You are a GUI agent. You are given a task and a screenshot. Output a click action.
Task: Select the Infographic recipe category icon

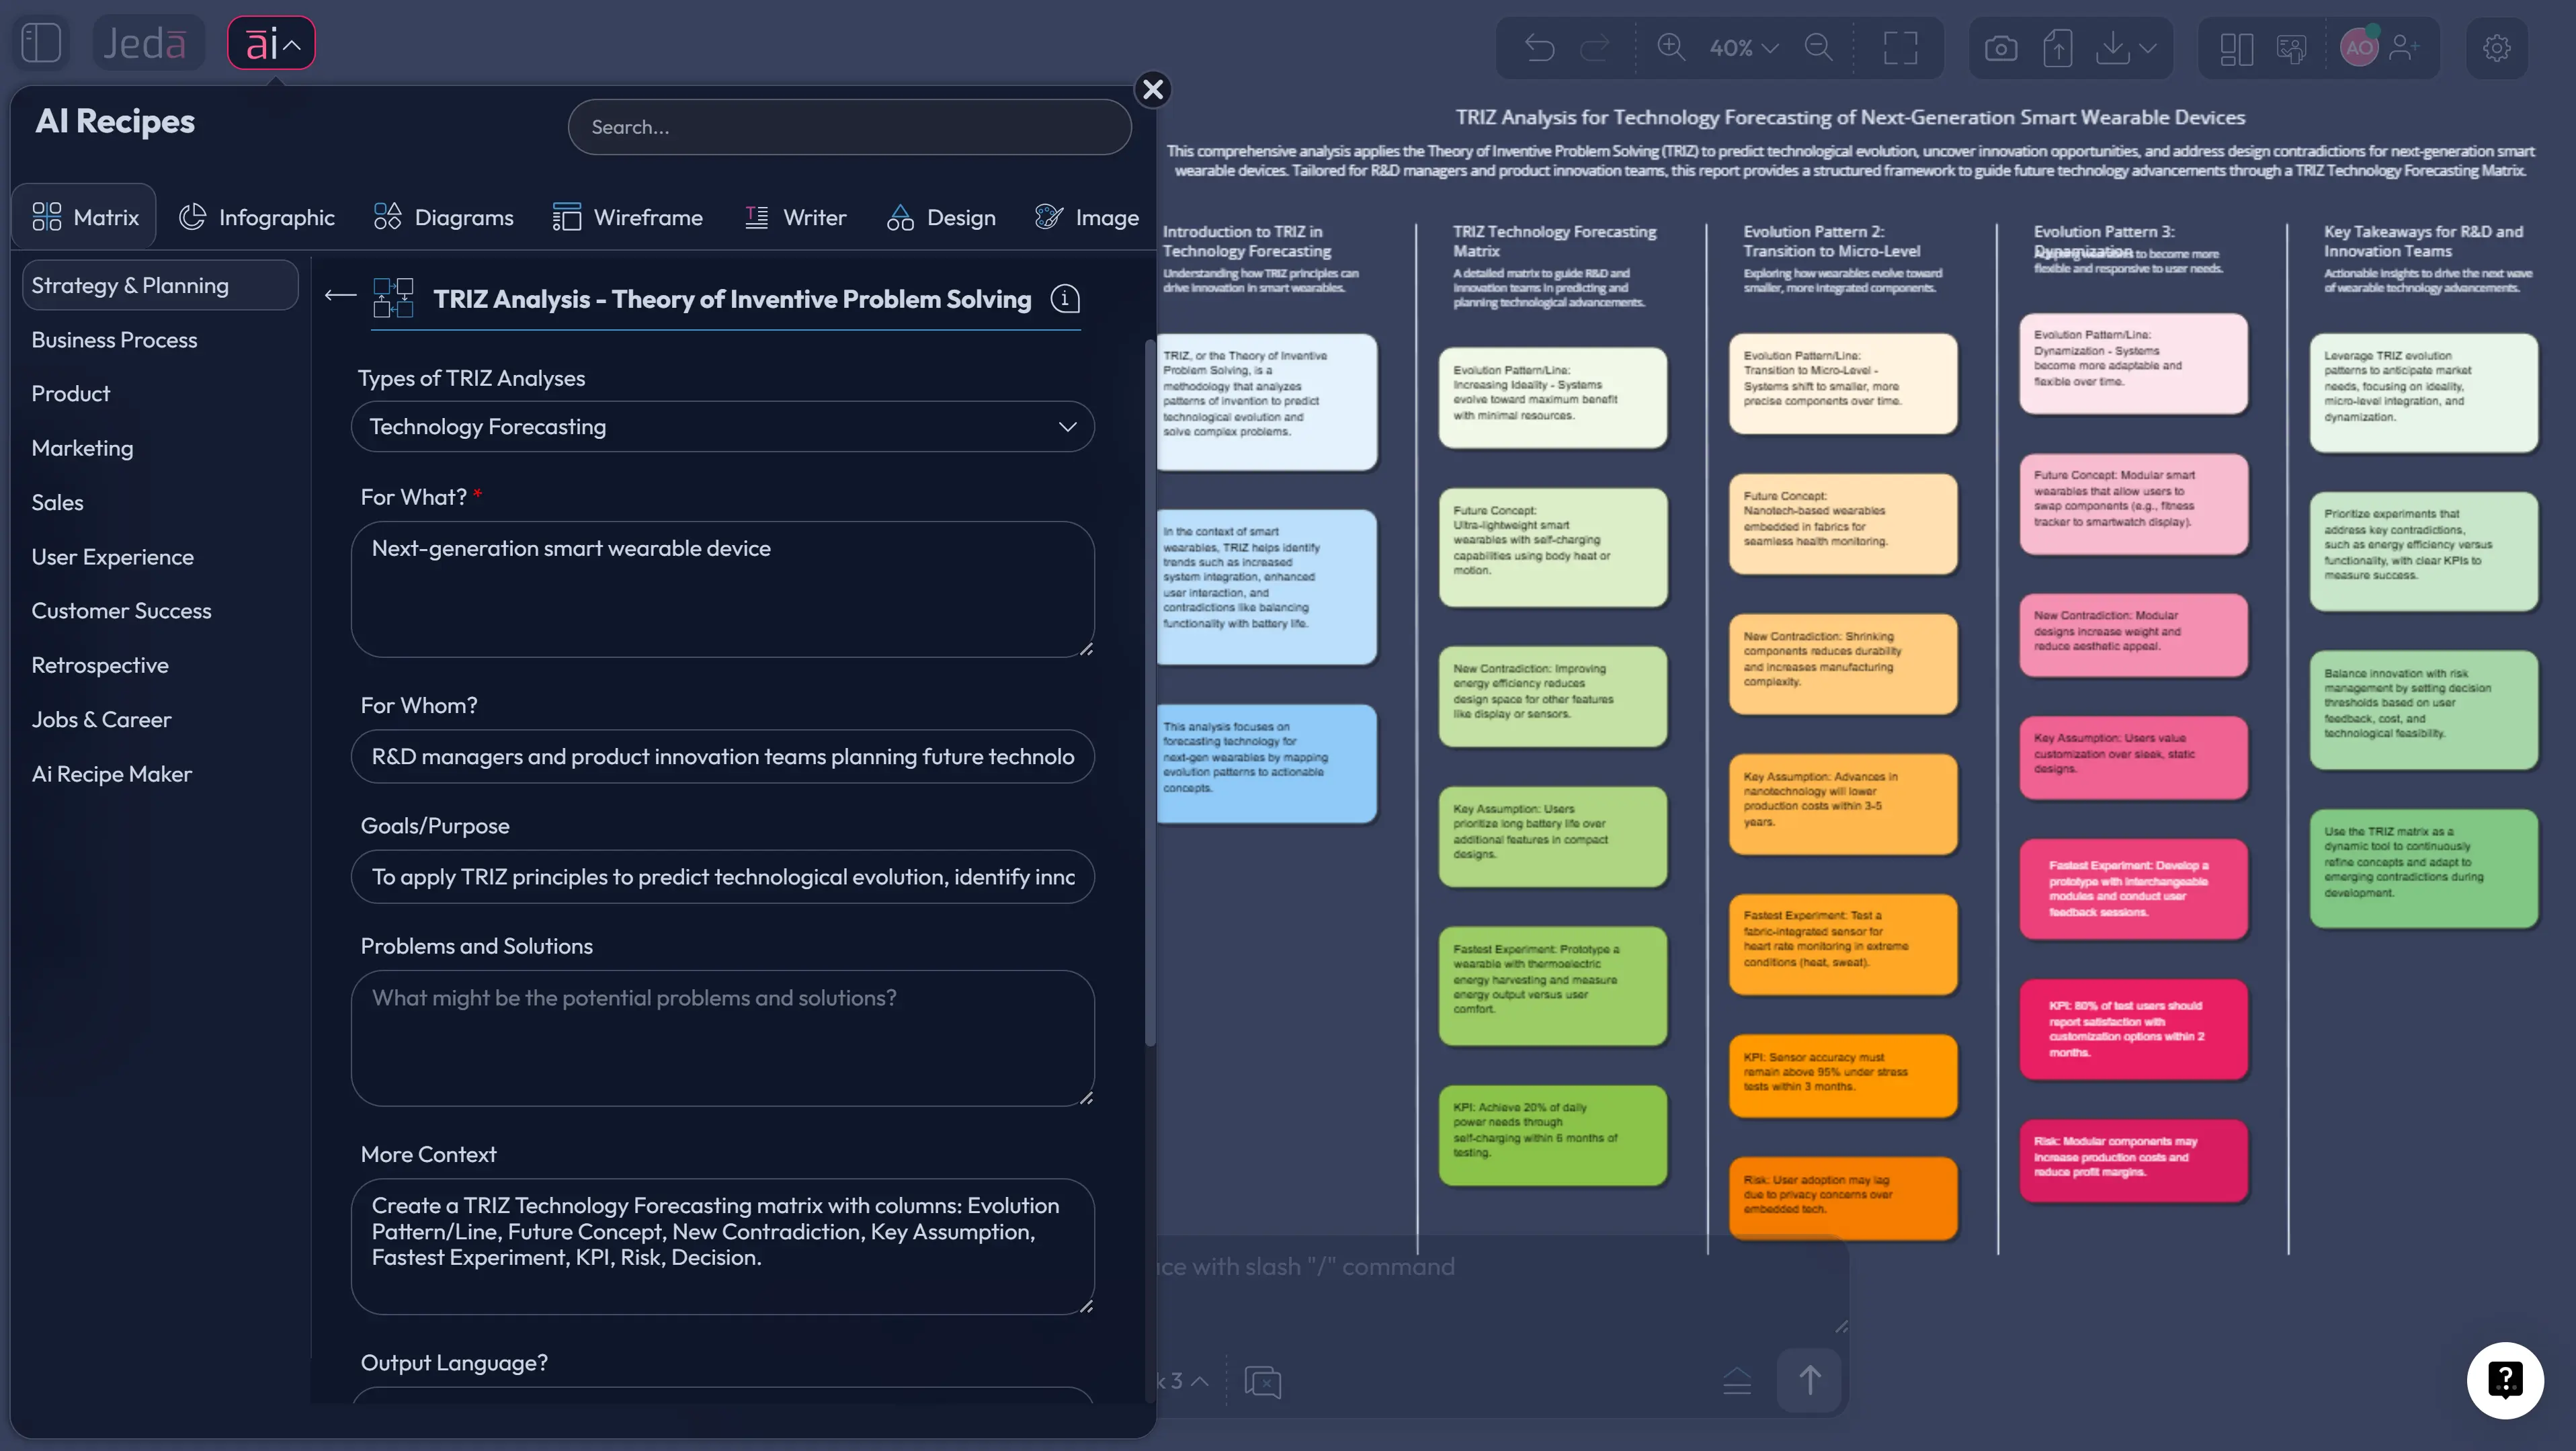coord(193,216)
